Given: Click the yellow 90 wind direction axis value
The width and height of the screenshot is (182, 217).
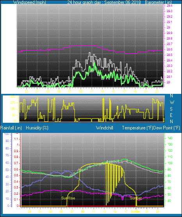Looking at the screenshot, I should pos(14,115).
